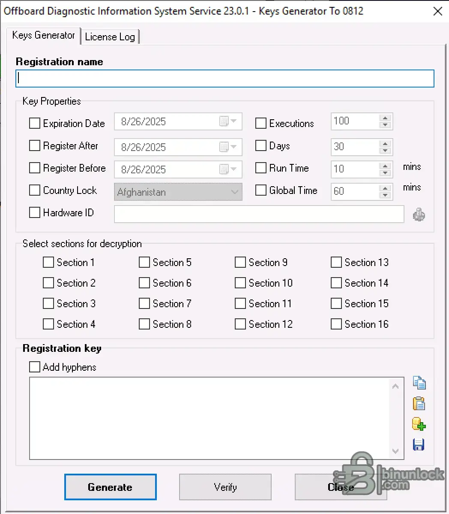Enable the Expiration Date checkbox
This screenshot has width=449, height=514.
pos(35,123)
